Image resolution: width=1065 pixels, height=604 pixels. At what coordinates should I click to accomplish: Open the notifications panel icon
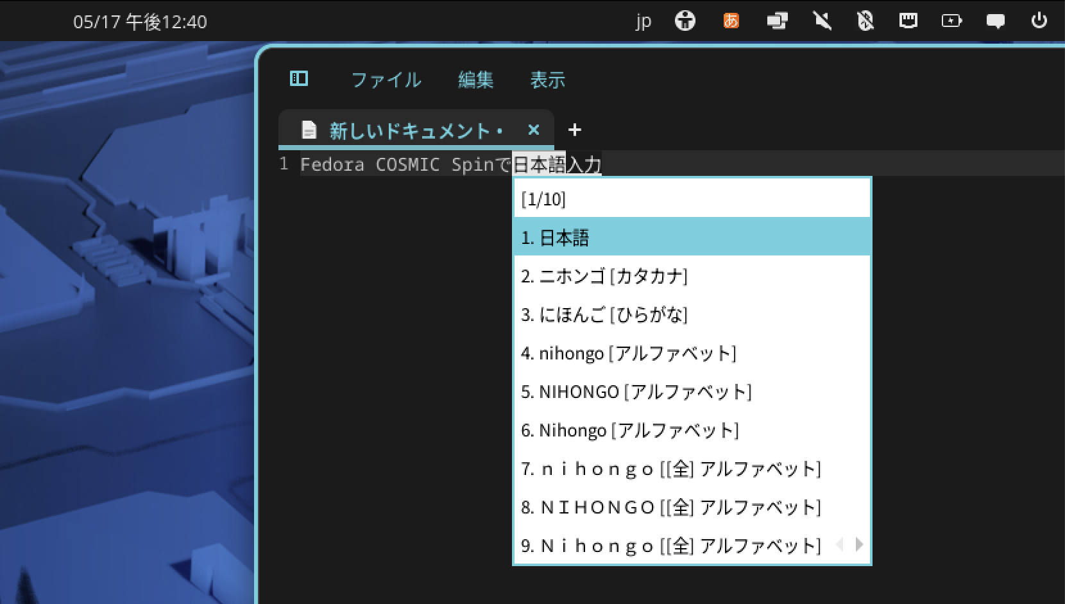995,21
